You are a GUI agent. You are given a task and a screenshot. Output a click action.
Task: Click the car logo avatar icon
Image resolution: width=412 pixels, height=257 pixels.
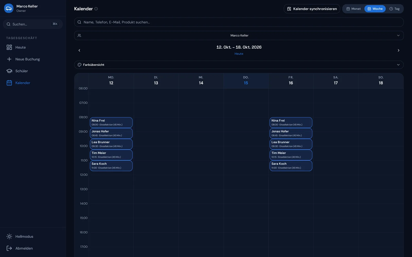[x=9, y=8]
